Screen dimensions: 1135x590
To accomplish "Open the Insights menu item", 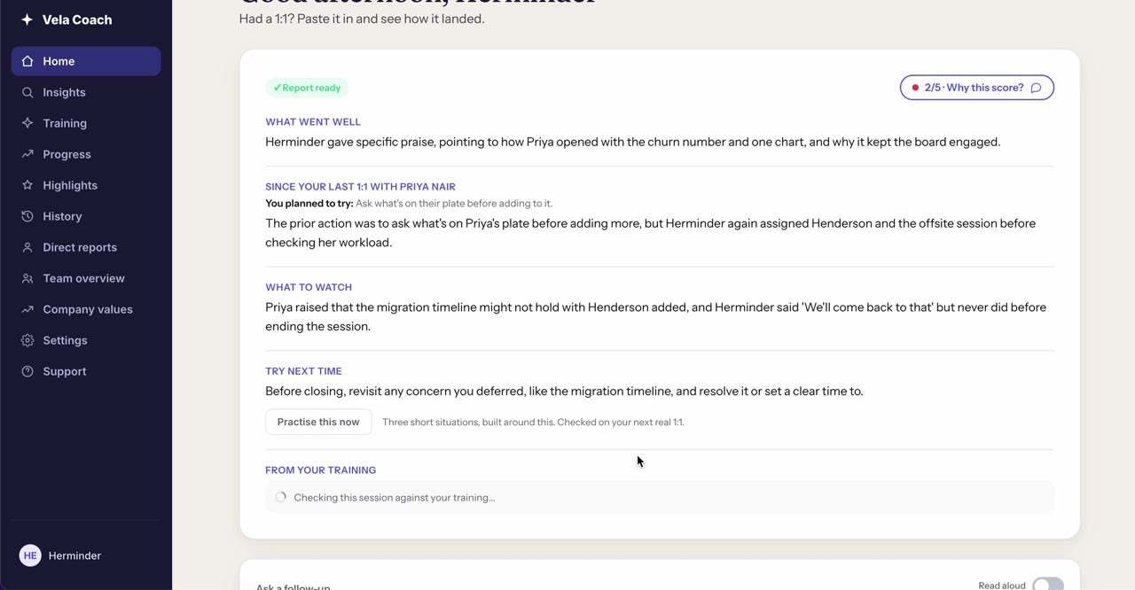I will [x=86, y=92].
